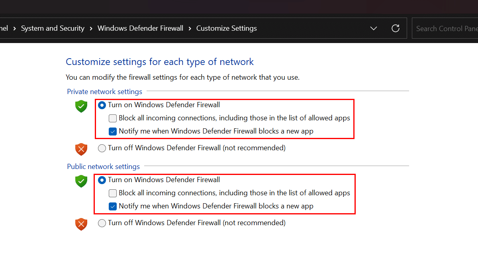Click the red shield under Private network settings
478x269 pixels.
point(81,149)
